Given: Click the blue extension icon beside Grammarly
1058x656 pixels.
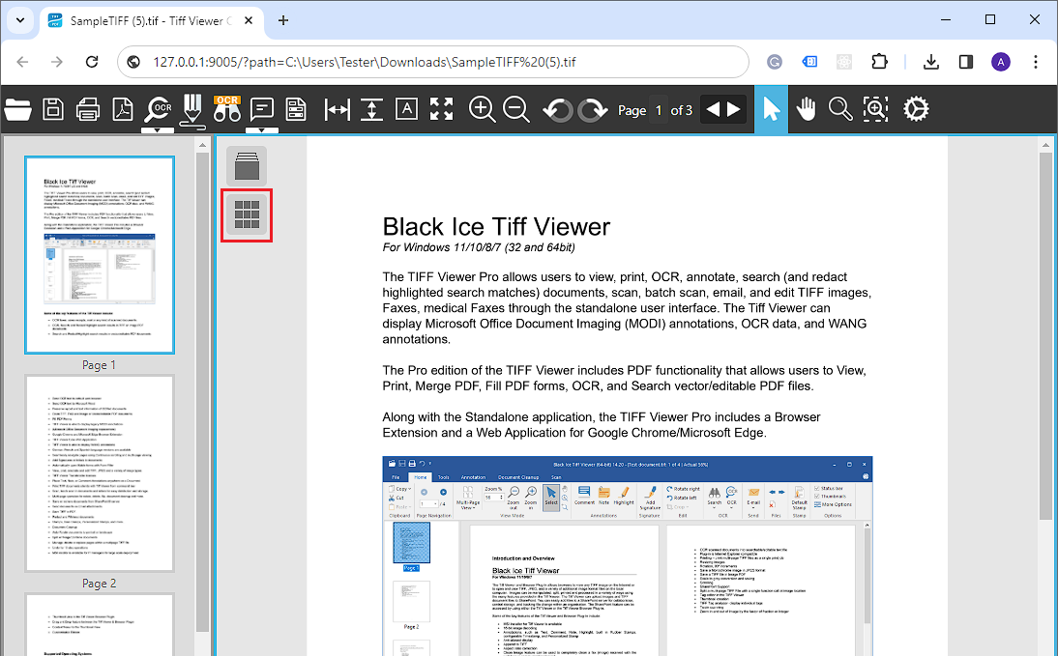Looking at the screenshot, I should coord(809,62).
